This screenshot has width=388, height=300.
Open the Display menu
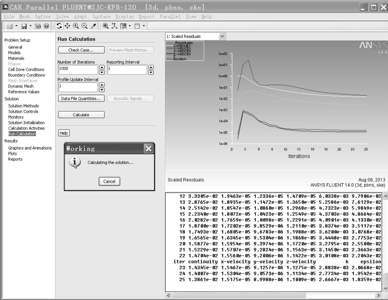(x=125, y=17)
